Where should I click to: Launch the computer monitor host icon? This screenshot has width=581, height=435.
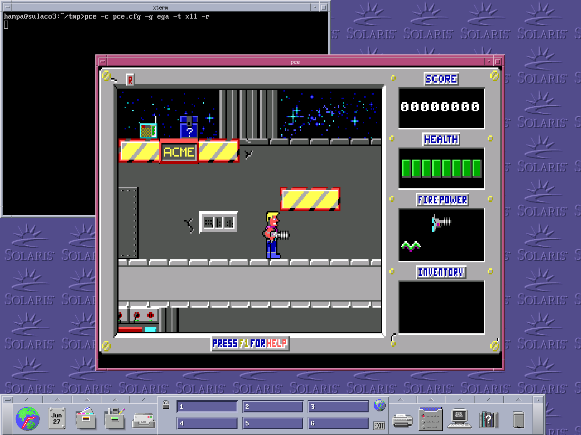click(459, 419)
